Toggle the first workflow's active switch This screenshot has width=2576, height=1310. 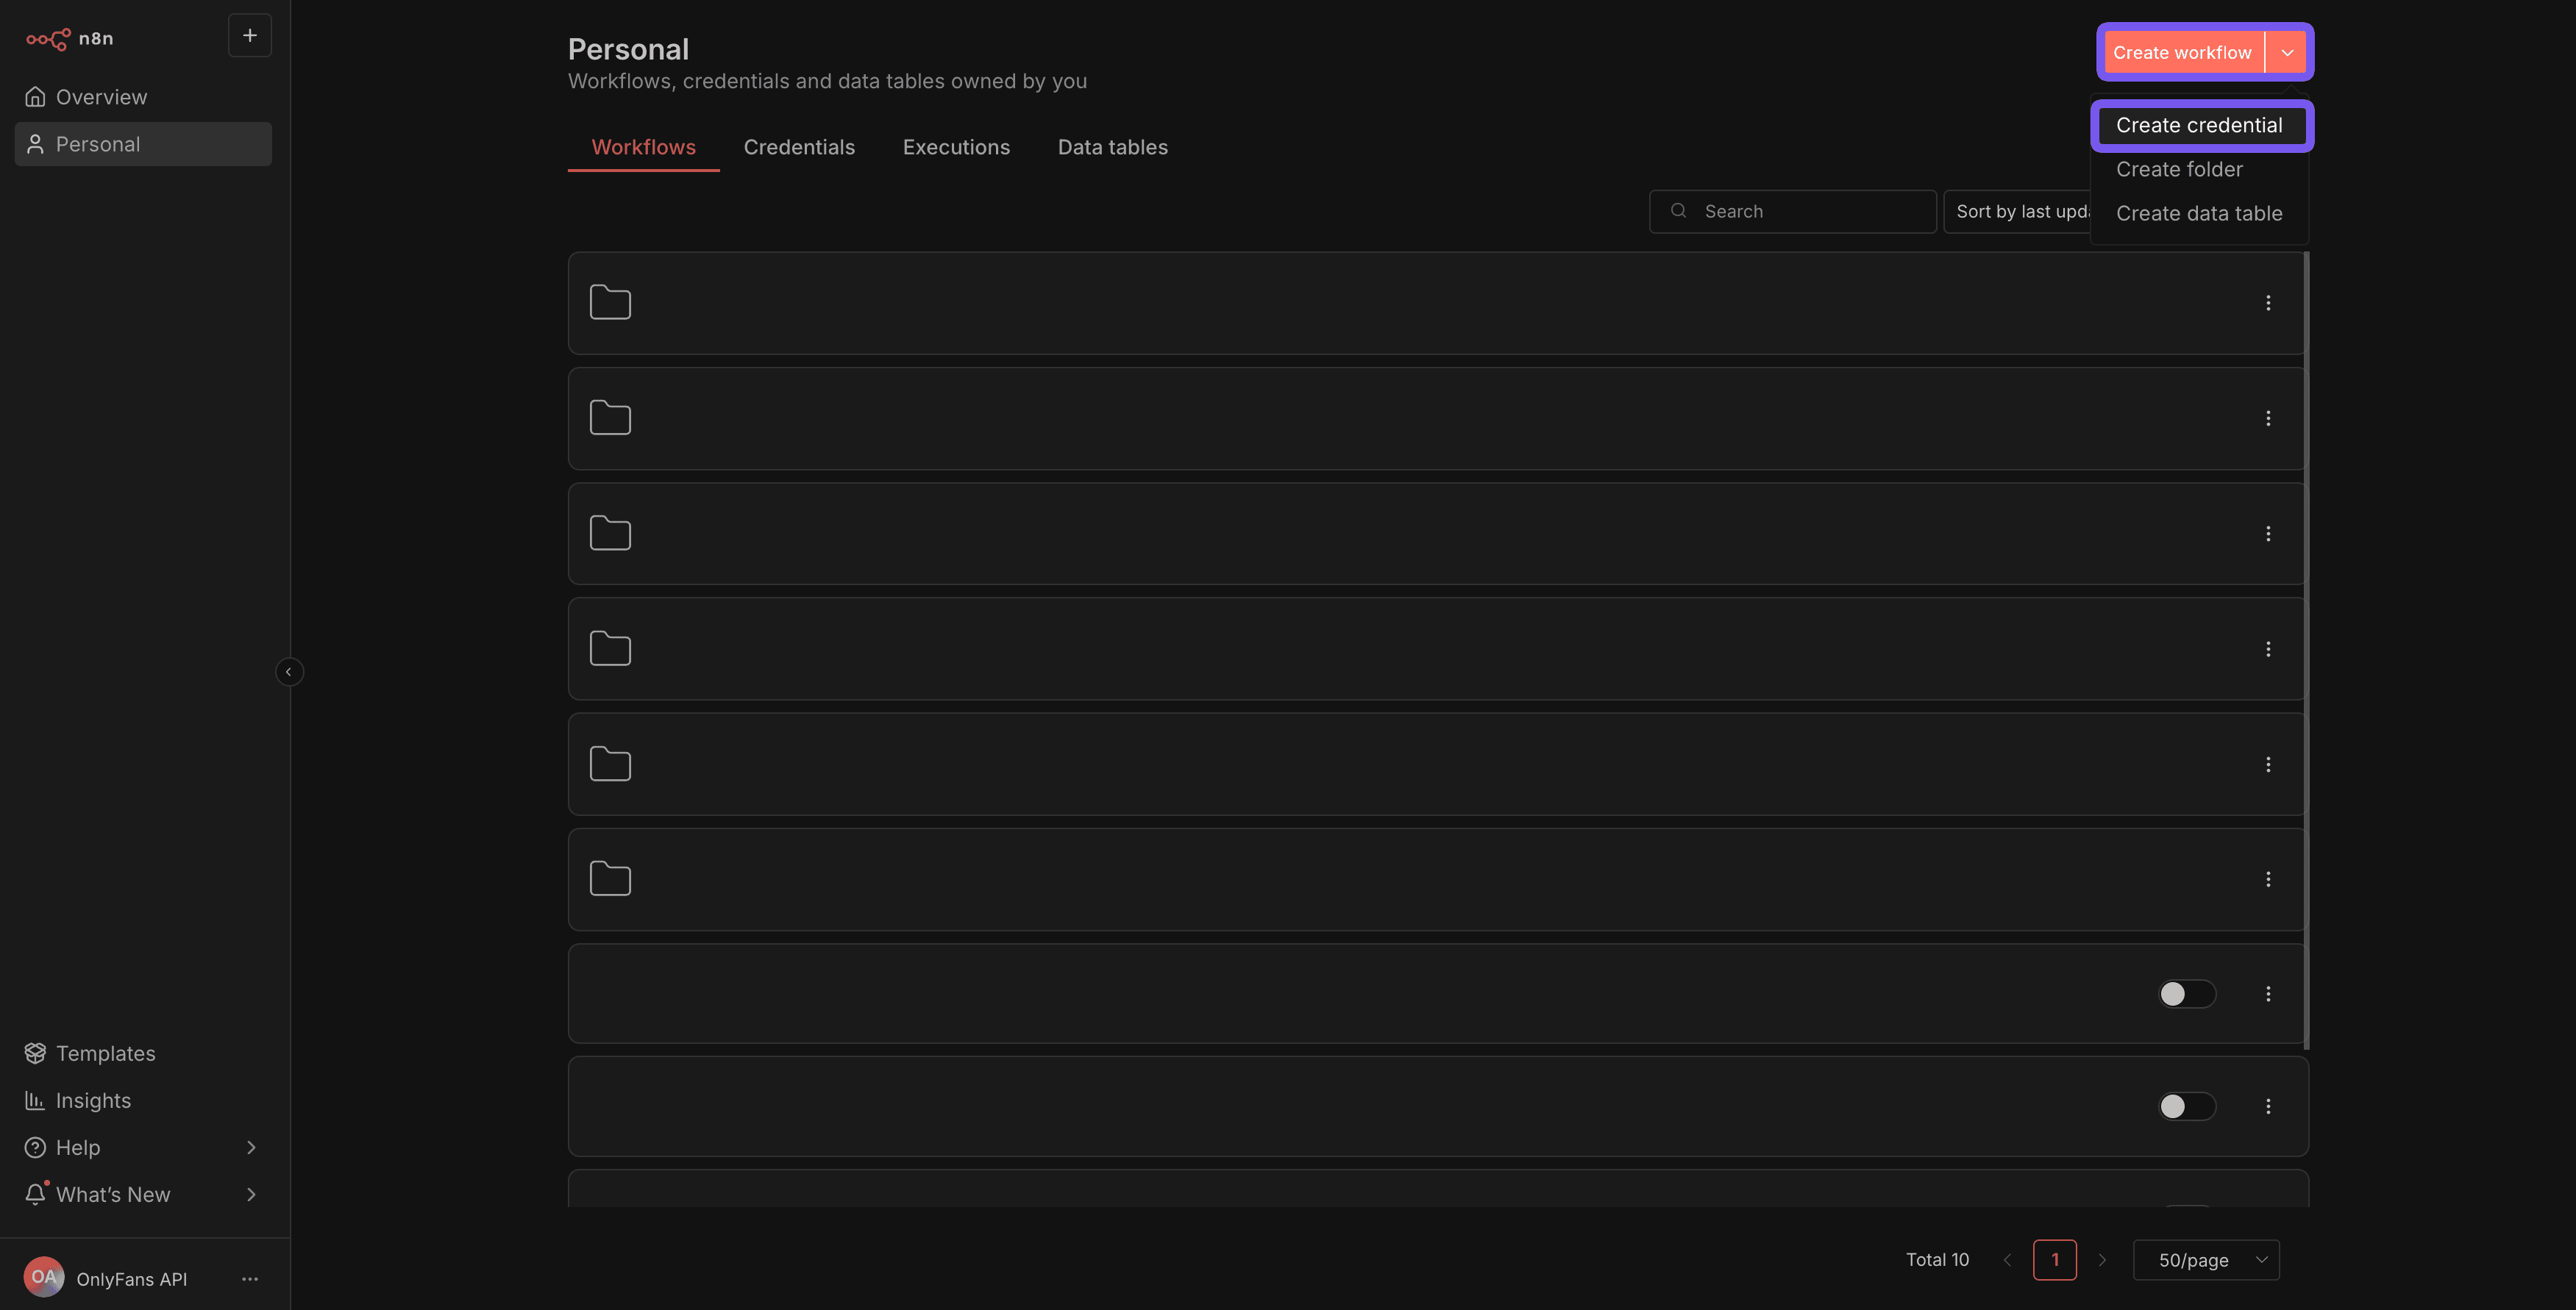(x=2186, y=993)
